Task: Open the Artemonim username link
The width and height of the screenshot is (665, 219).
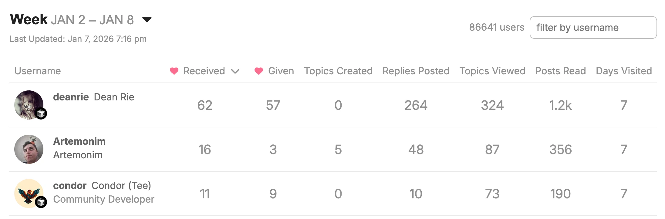Action: (x=79, y=141)
